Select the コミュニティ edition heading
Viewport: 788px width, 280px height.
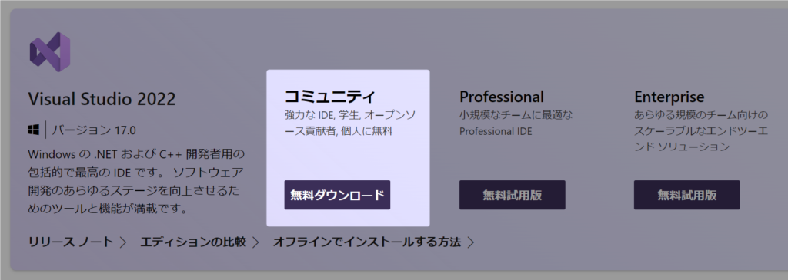pos(329,96)
